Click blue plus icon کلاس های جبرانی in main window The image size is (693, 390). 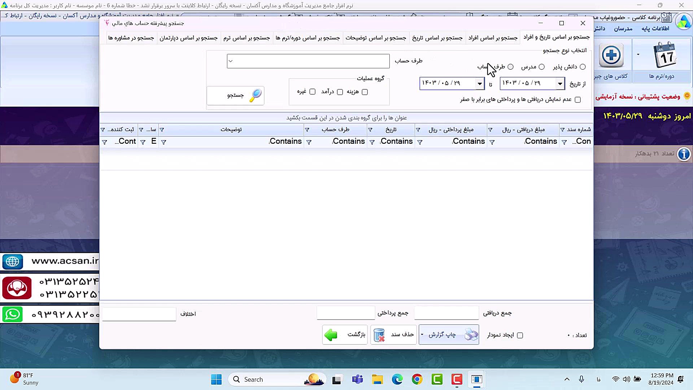(x=611, y=55)
